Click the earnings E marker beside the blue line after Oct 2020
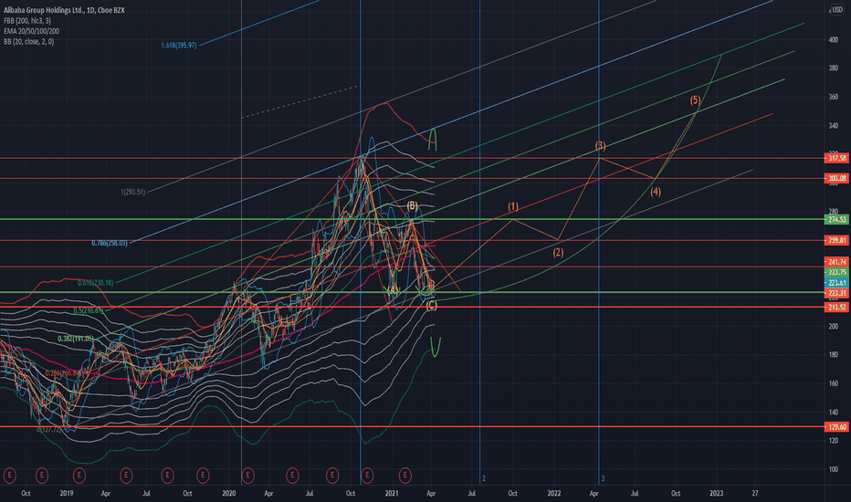The image size is (851, 502). point(367,476)
